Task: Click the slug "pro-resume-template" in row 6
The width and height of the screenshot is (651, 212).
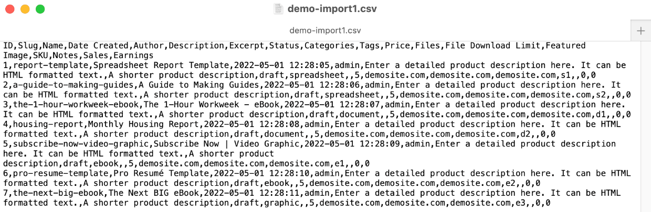Action: [61, 173]
